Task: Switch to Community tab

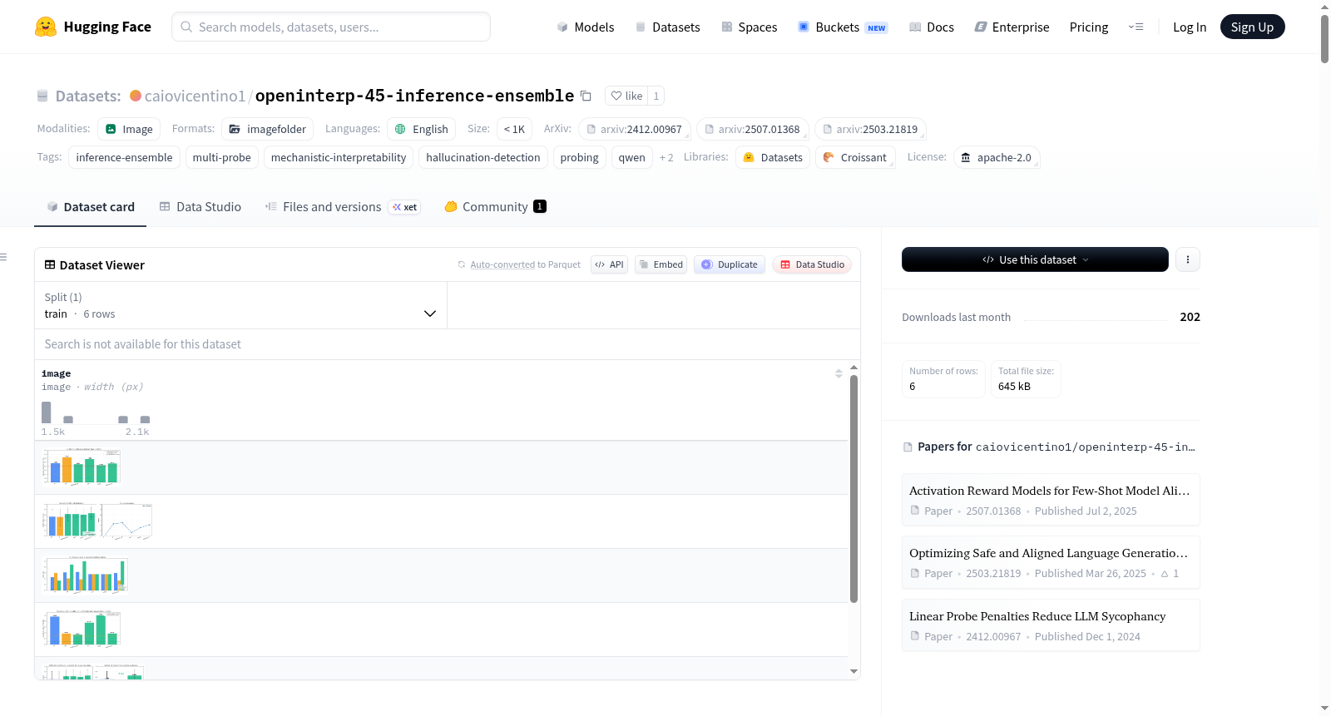Action: point(495,207)
